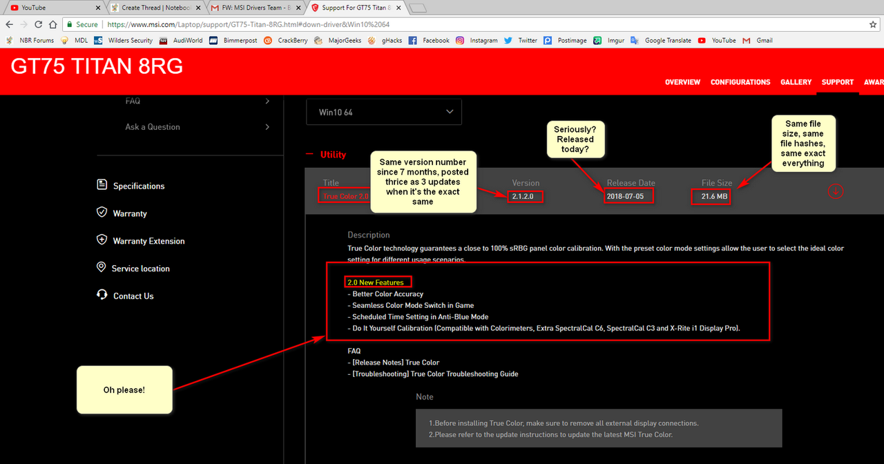The image size is (884, 464).
Task: Go to the CONFIGURATIONS section
Action: tap(740, 82)
